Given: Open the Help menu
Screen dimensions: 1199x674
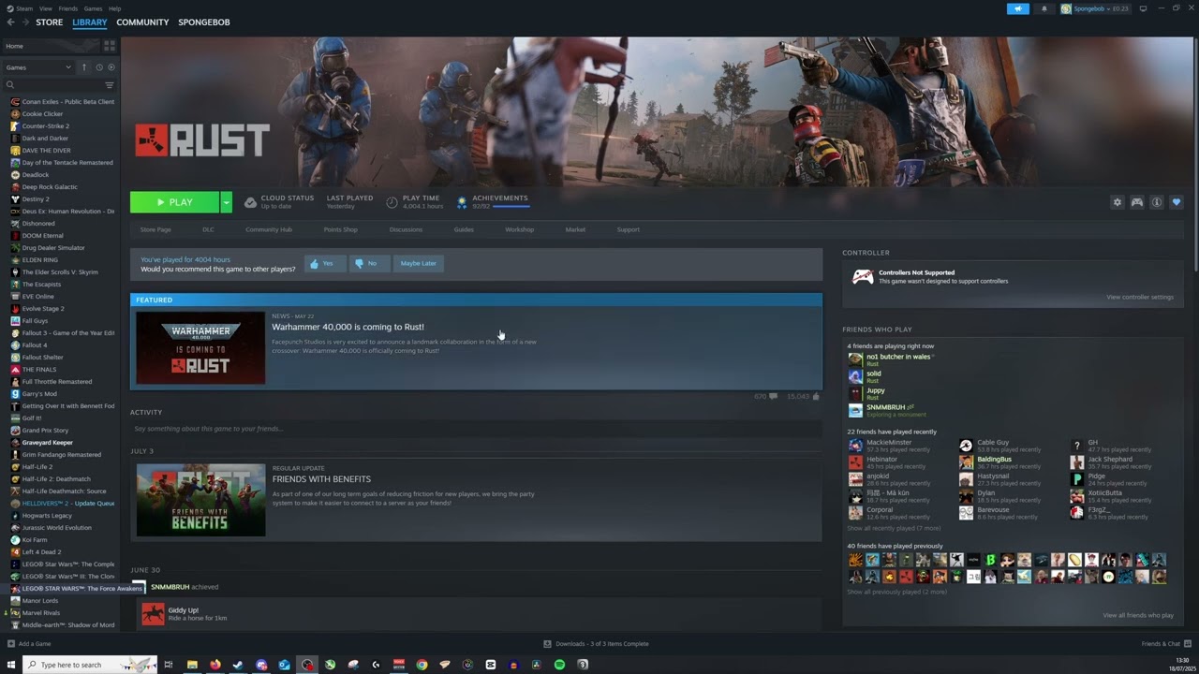Looking at the screenshot, I should point(114,8).
